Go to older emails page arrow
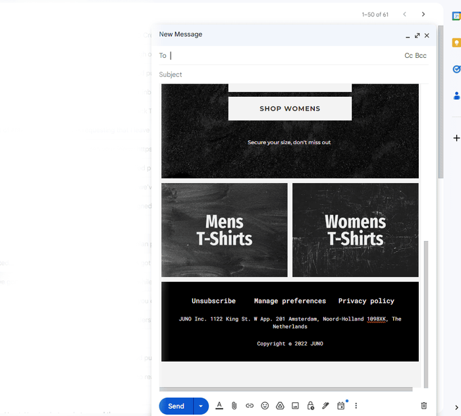The width and height of the screenshot is (461, 416). [x=423, y=14]
